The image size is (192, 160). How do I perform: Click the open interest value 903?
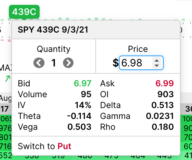165,94
